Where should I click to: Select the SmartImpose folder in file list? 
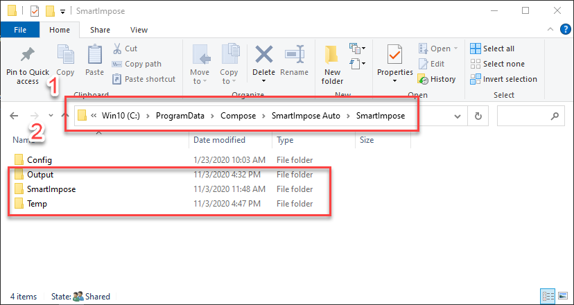[x=51, y=189]
